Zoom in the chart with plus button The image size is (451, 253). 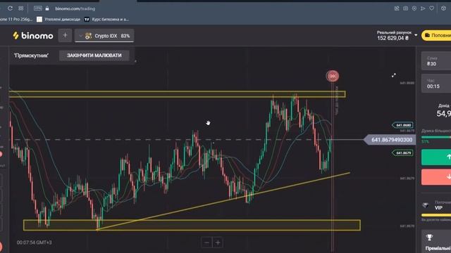click(x=218, y=242)
